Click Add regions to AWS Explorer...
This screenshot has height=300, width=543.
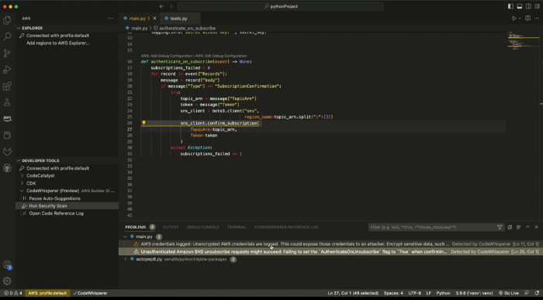58,43
